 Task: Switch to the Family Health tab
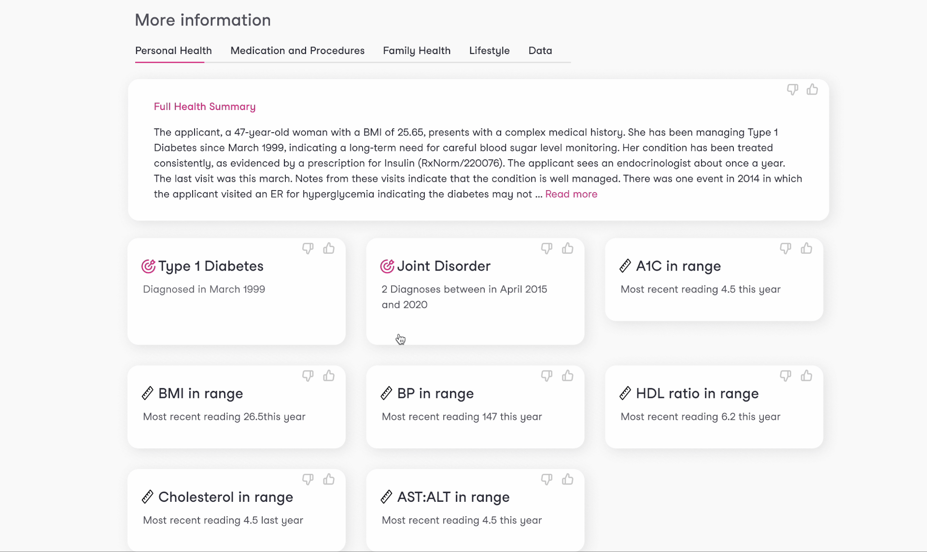tap(417, 51)
